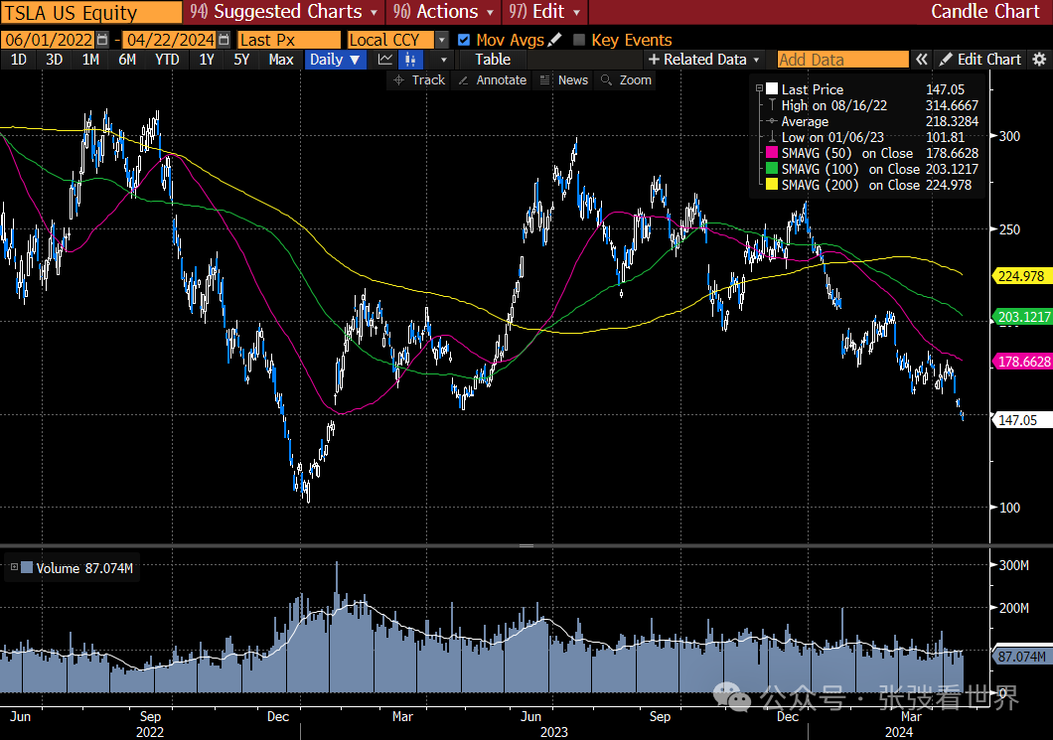This screenshot has width=1053, height=740.
Task: Click the 178.6628 magenta axis label
Action: tap(1022, 362)
